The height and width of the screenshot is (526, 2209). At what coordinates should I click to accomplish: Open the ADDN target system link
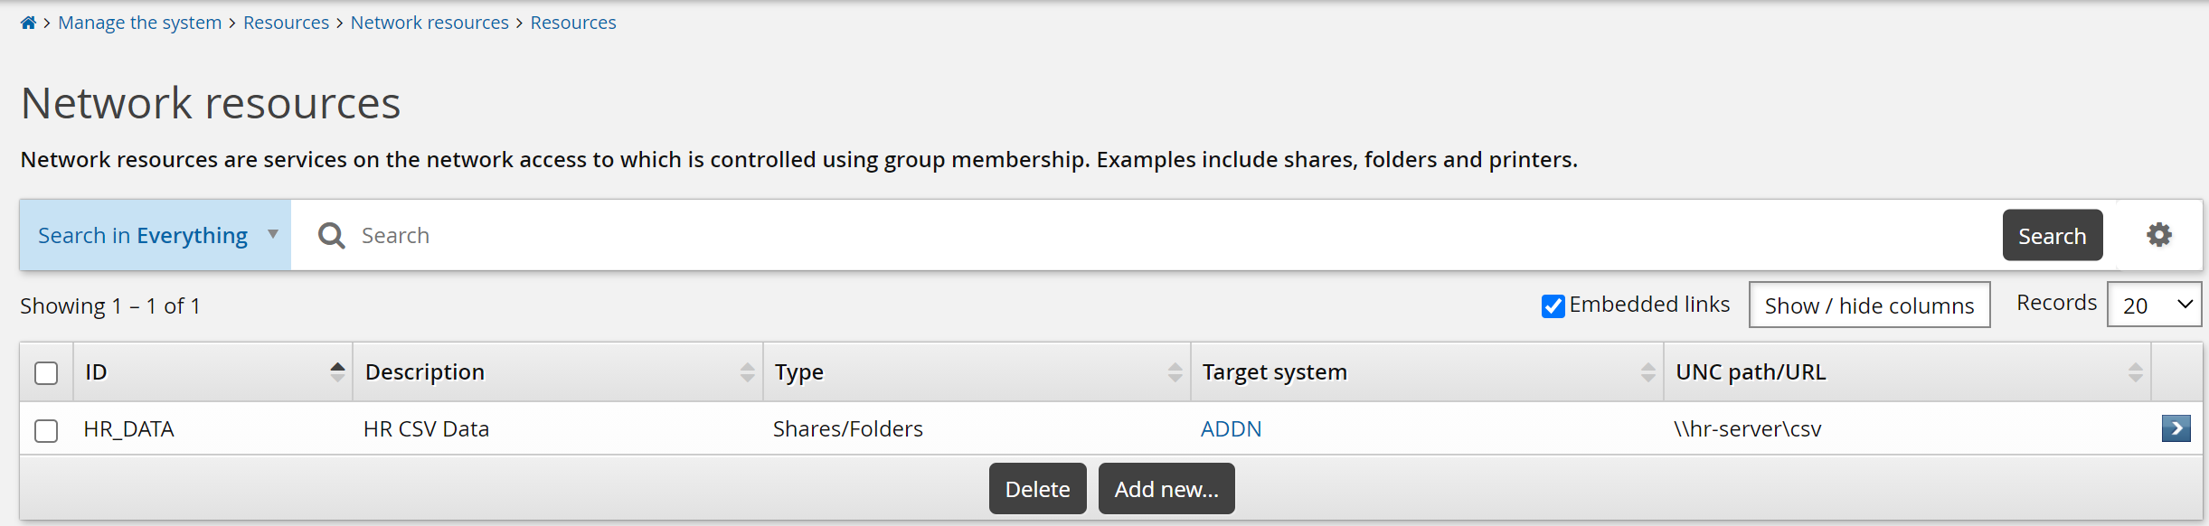1231,429
